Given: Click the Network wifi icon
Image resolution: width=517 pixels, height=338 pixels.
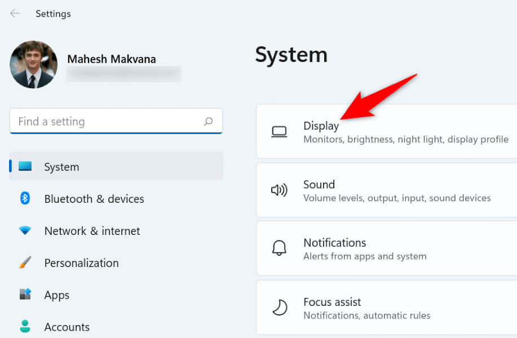Looking at the screenshot, I should click(25, 230).
